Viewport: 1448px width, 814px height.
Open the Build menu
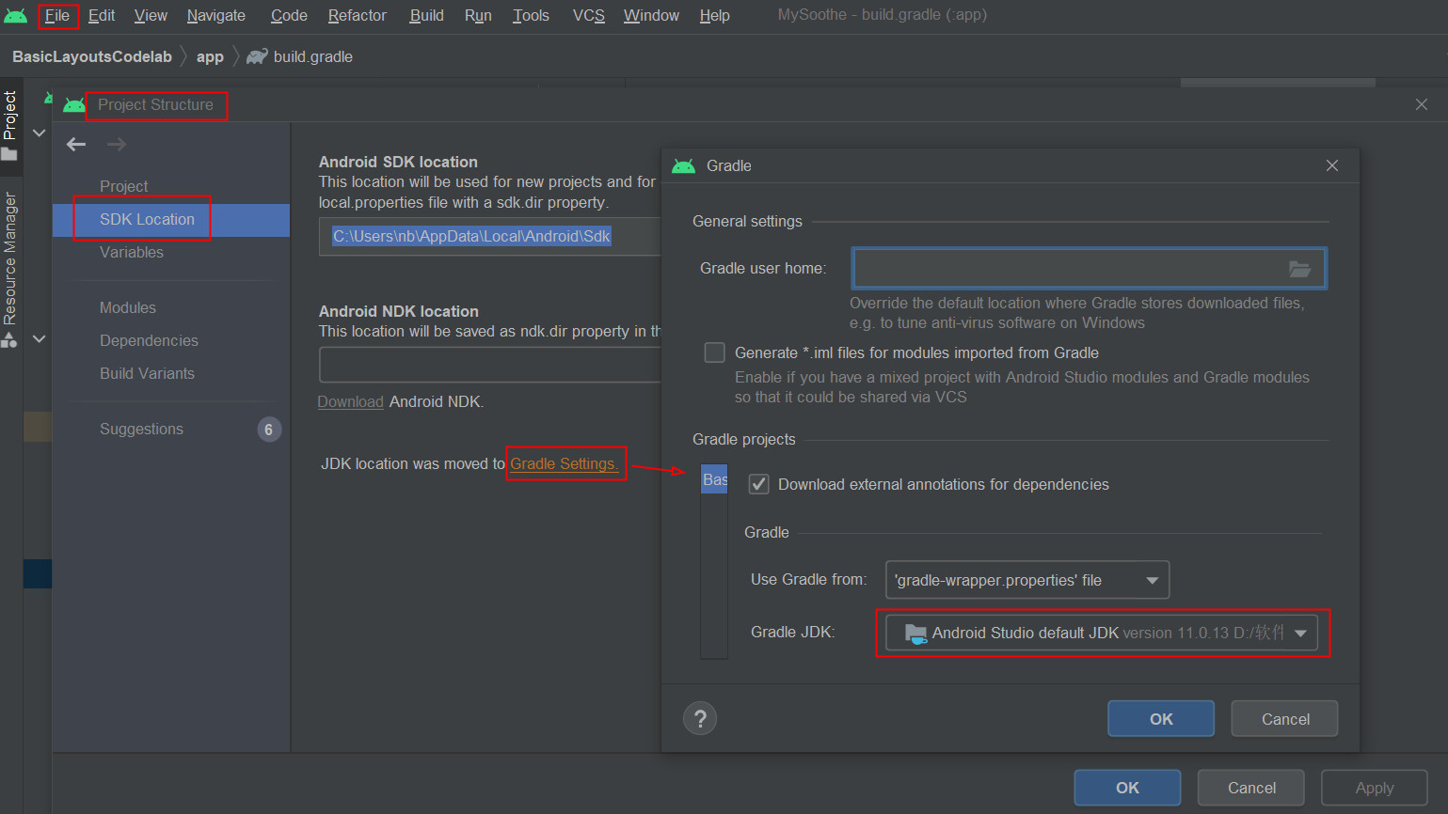click(x=426, y=16)
